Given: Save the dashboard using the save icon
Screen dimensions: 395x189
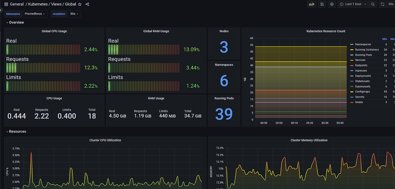Looking at the screenshot, I should (322, 4).
